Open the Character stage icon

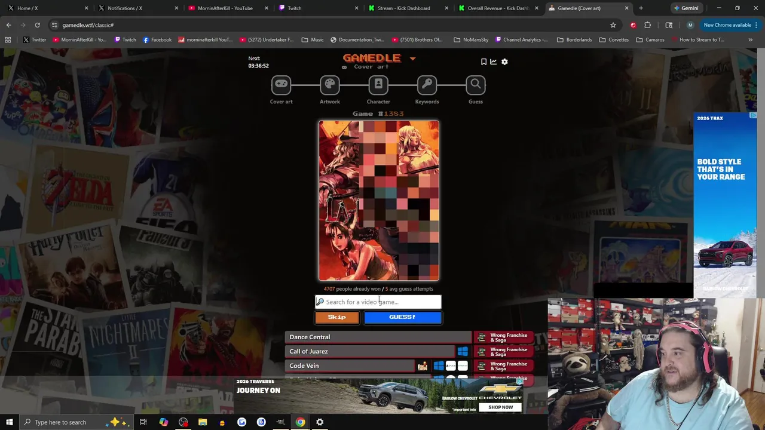378,85
